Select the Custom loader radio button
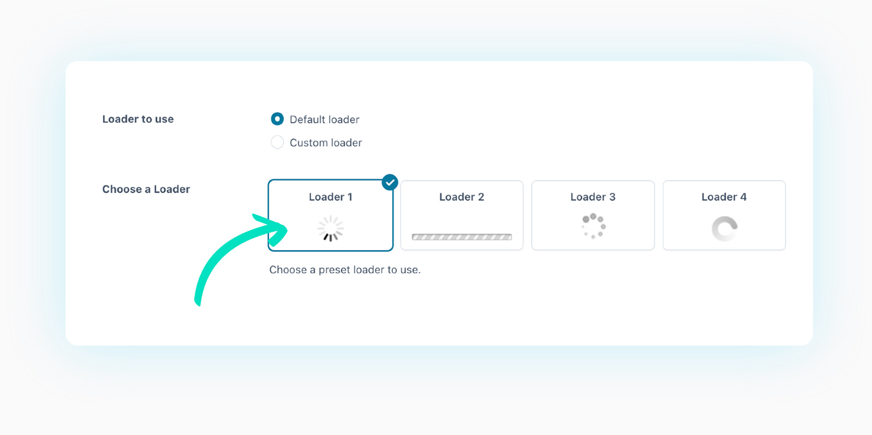Viewport: 872px width, 435px height. point(277,142)
